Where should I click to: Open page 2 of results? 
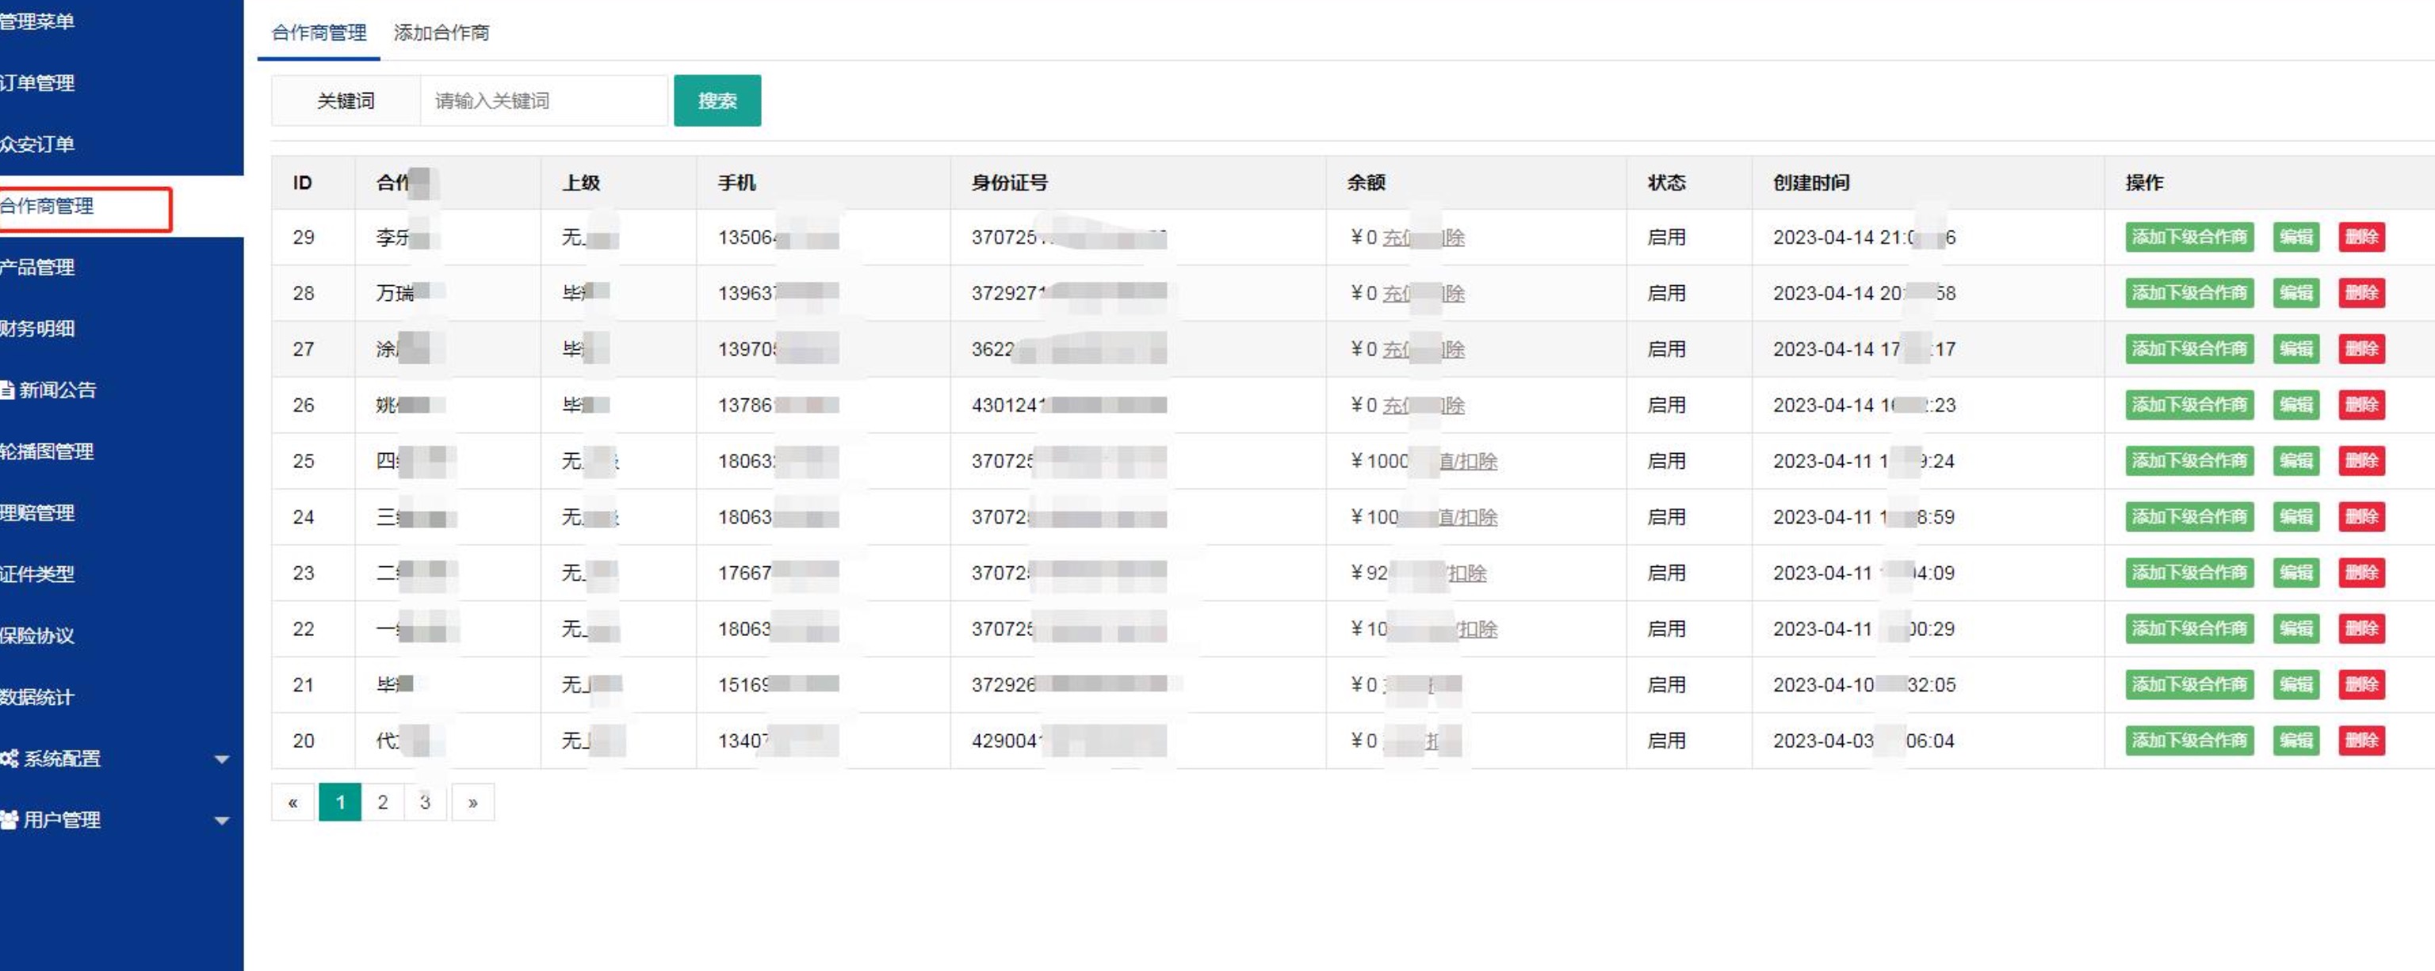pyautogui.click(x=383, y=802)
